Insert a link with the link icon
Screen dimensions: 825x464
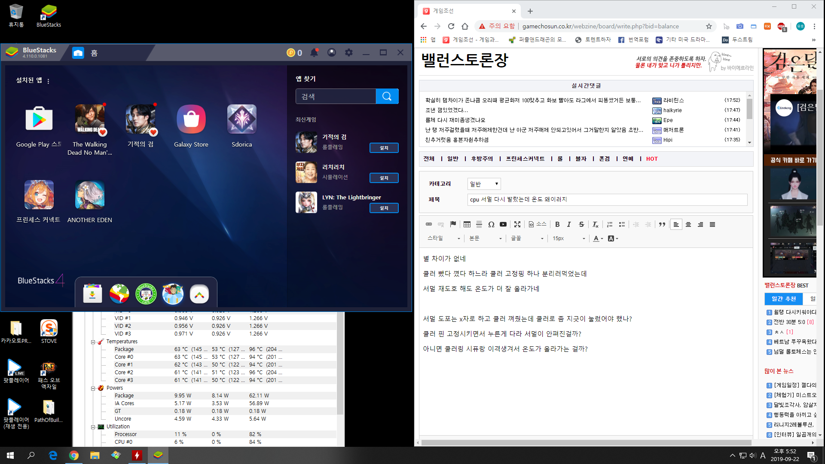click(428, 224)
